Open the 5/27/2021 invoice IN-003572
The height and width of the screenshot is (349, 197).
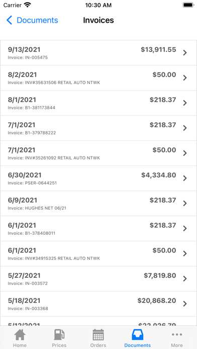pos(98,279)
